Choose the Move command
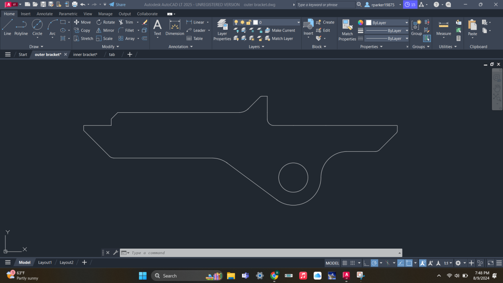The height and width of the screenshot is (283, 503). click(82, 22)
